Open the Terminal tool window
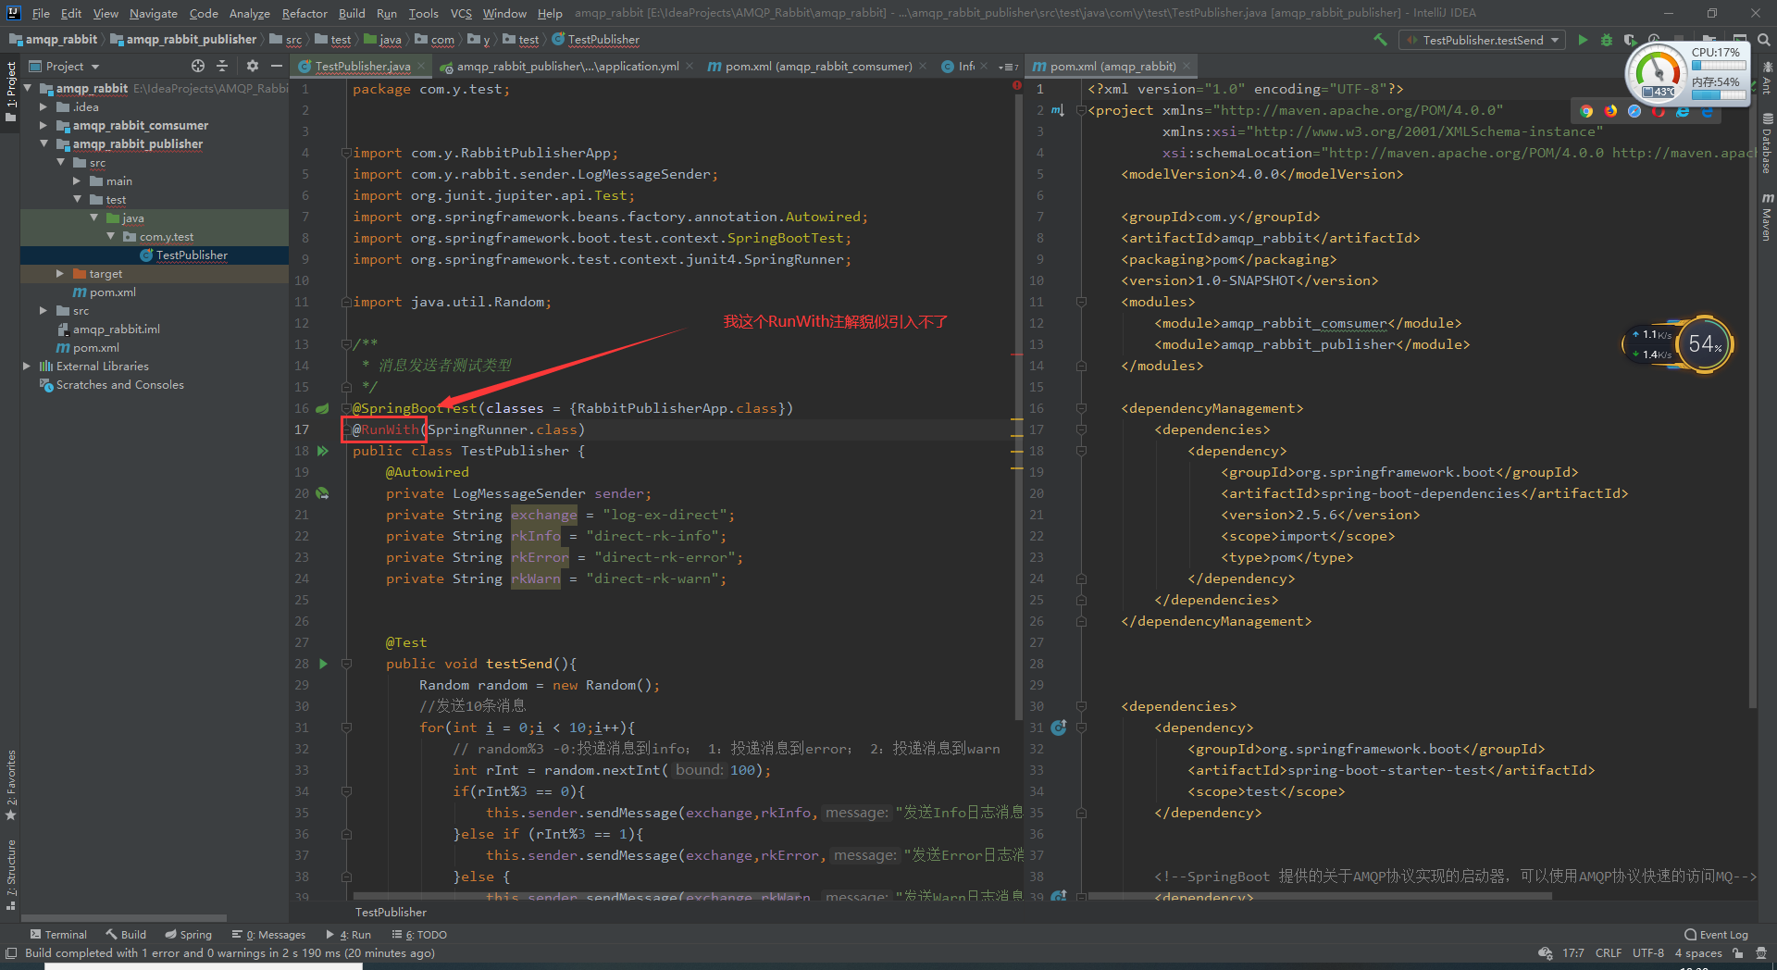The height and width of the screenshot is (970, 1777). (57, 935)
